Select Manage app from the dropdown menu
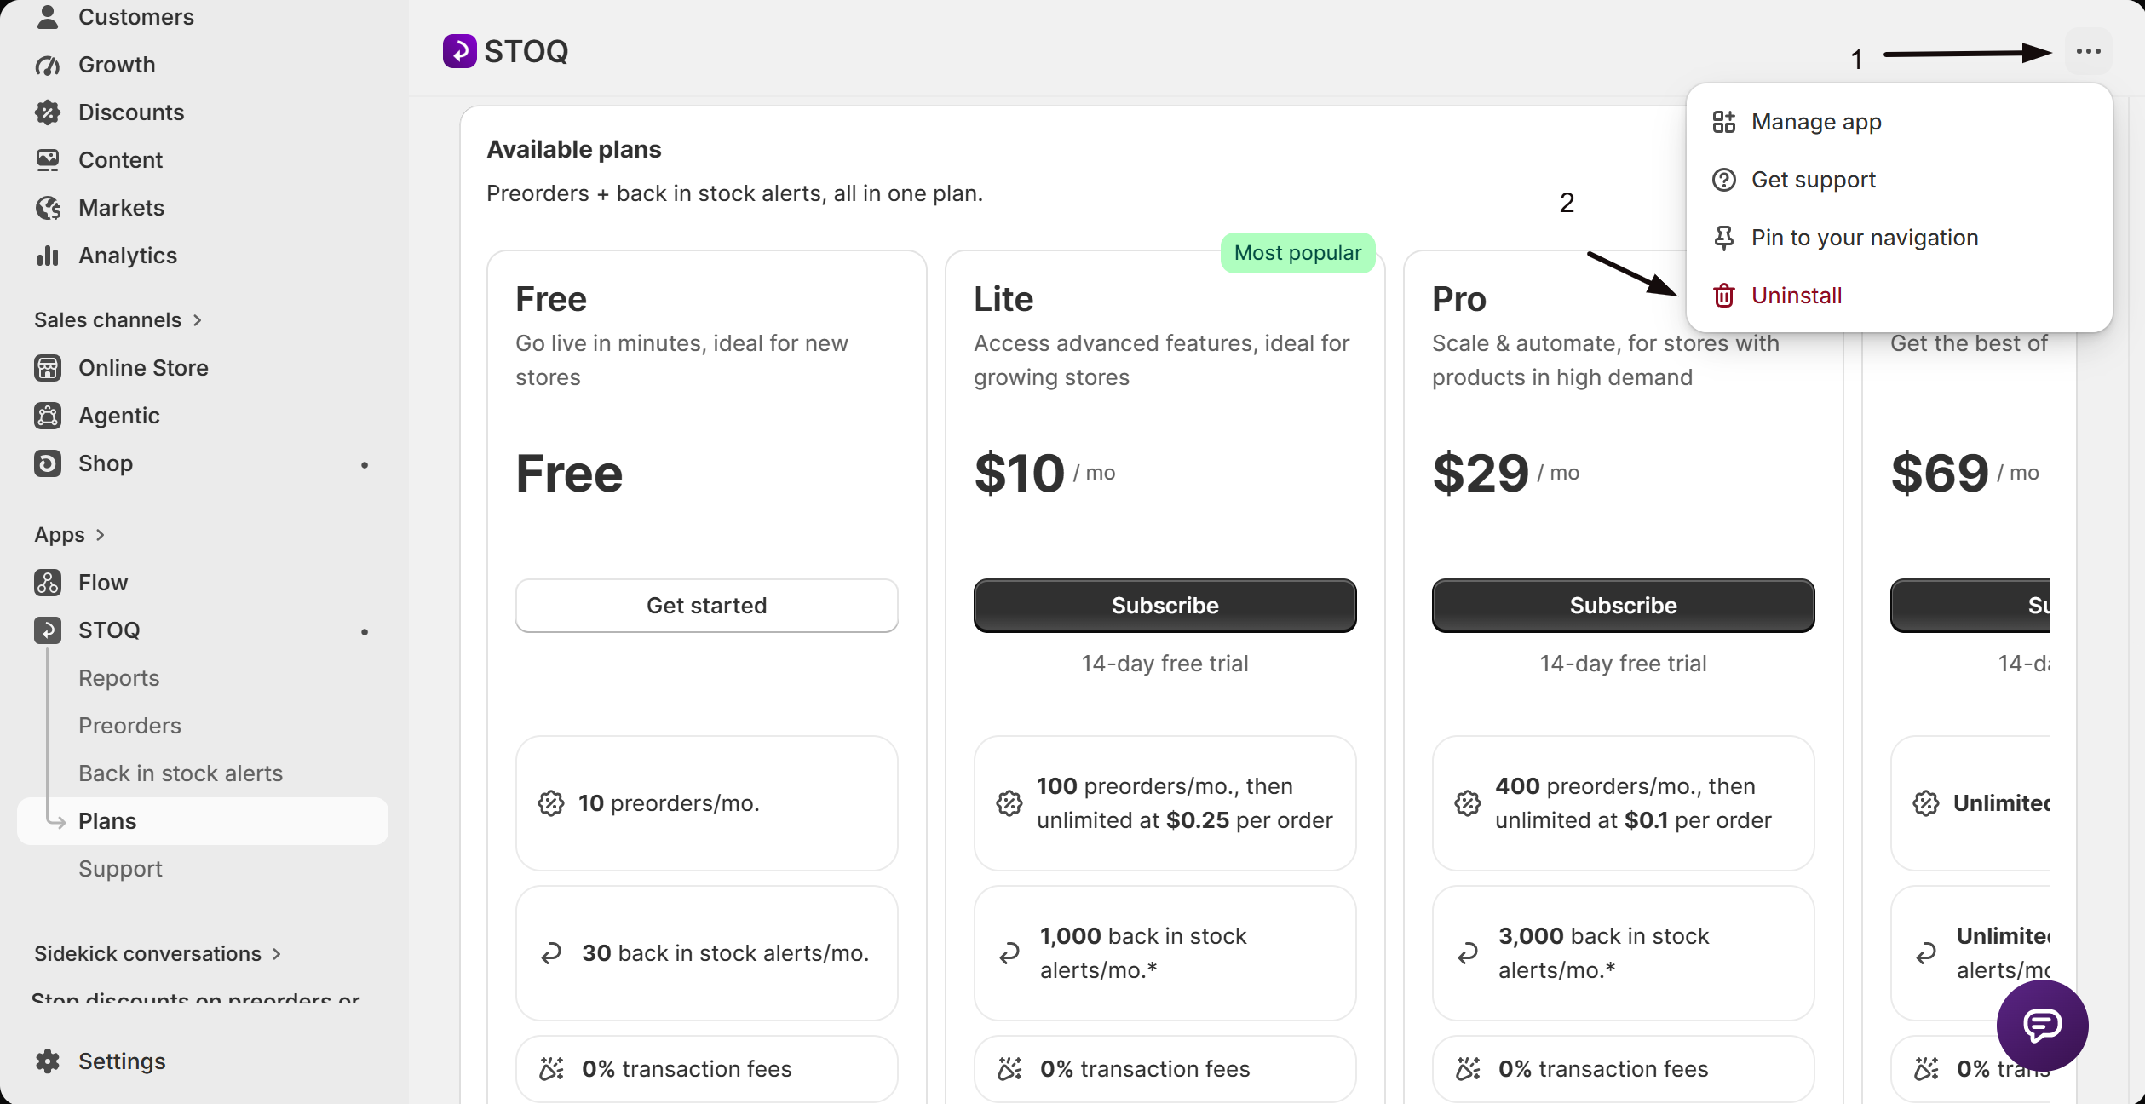This screenshot has height=1104, width=2145. click(x=1899, y=122)
